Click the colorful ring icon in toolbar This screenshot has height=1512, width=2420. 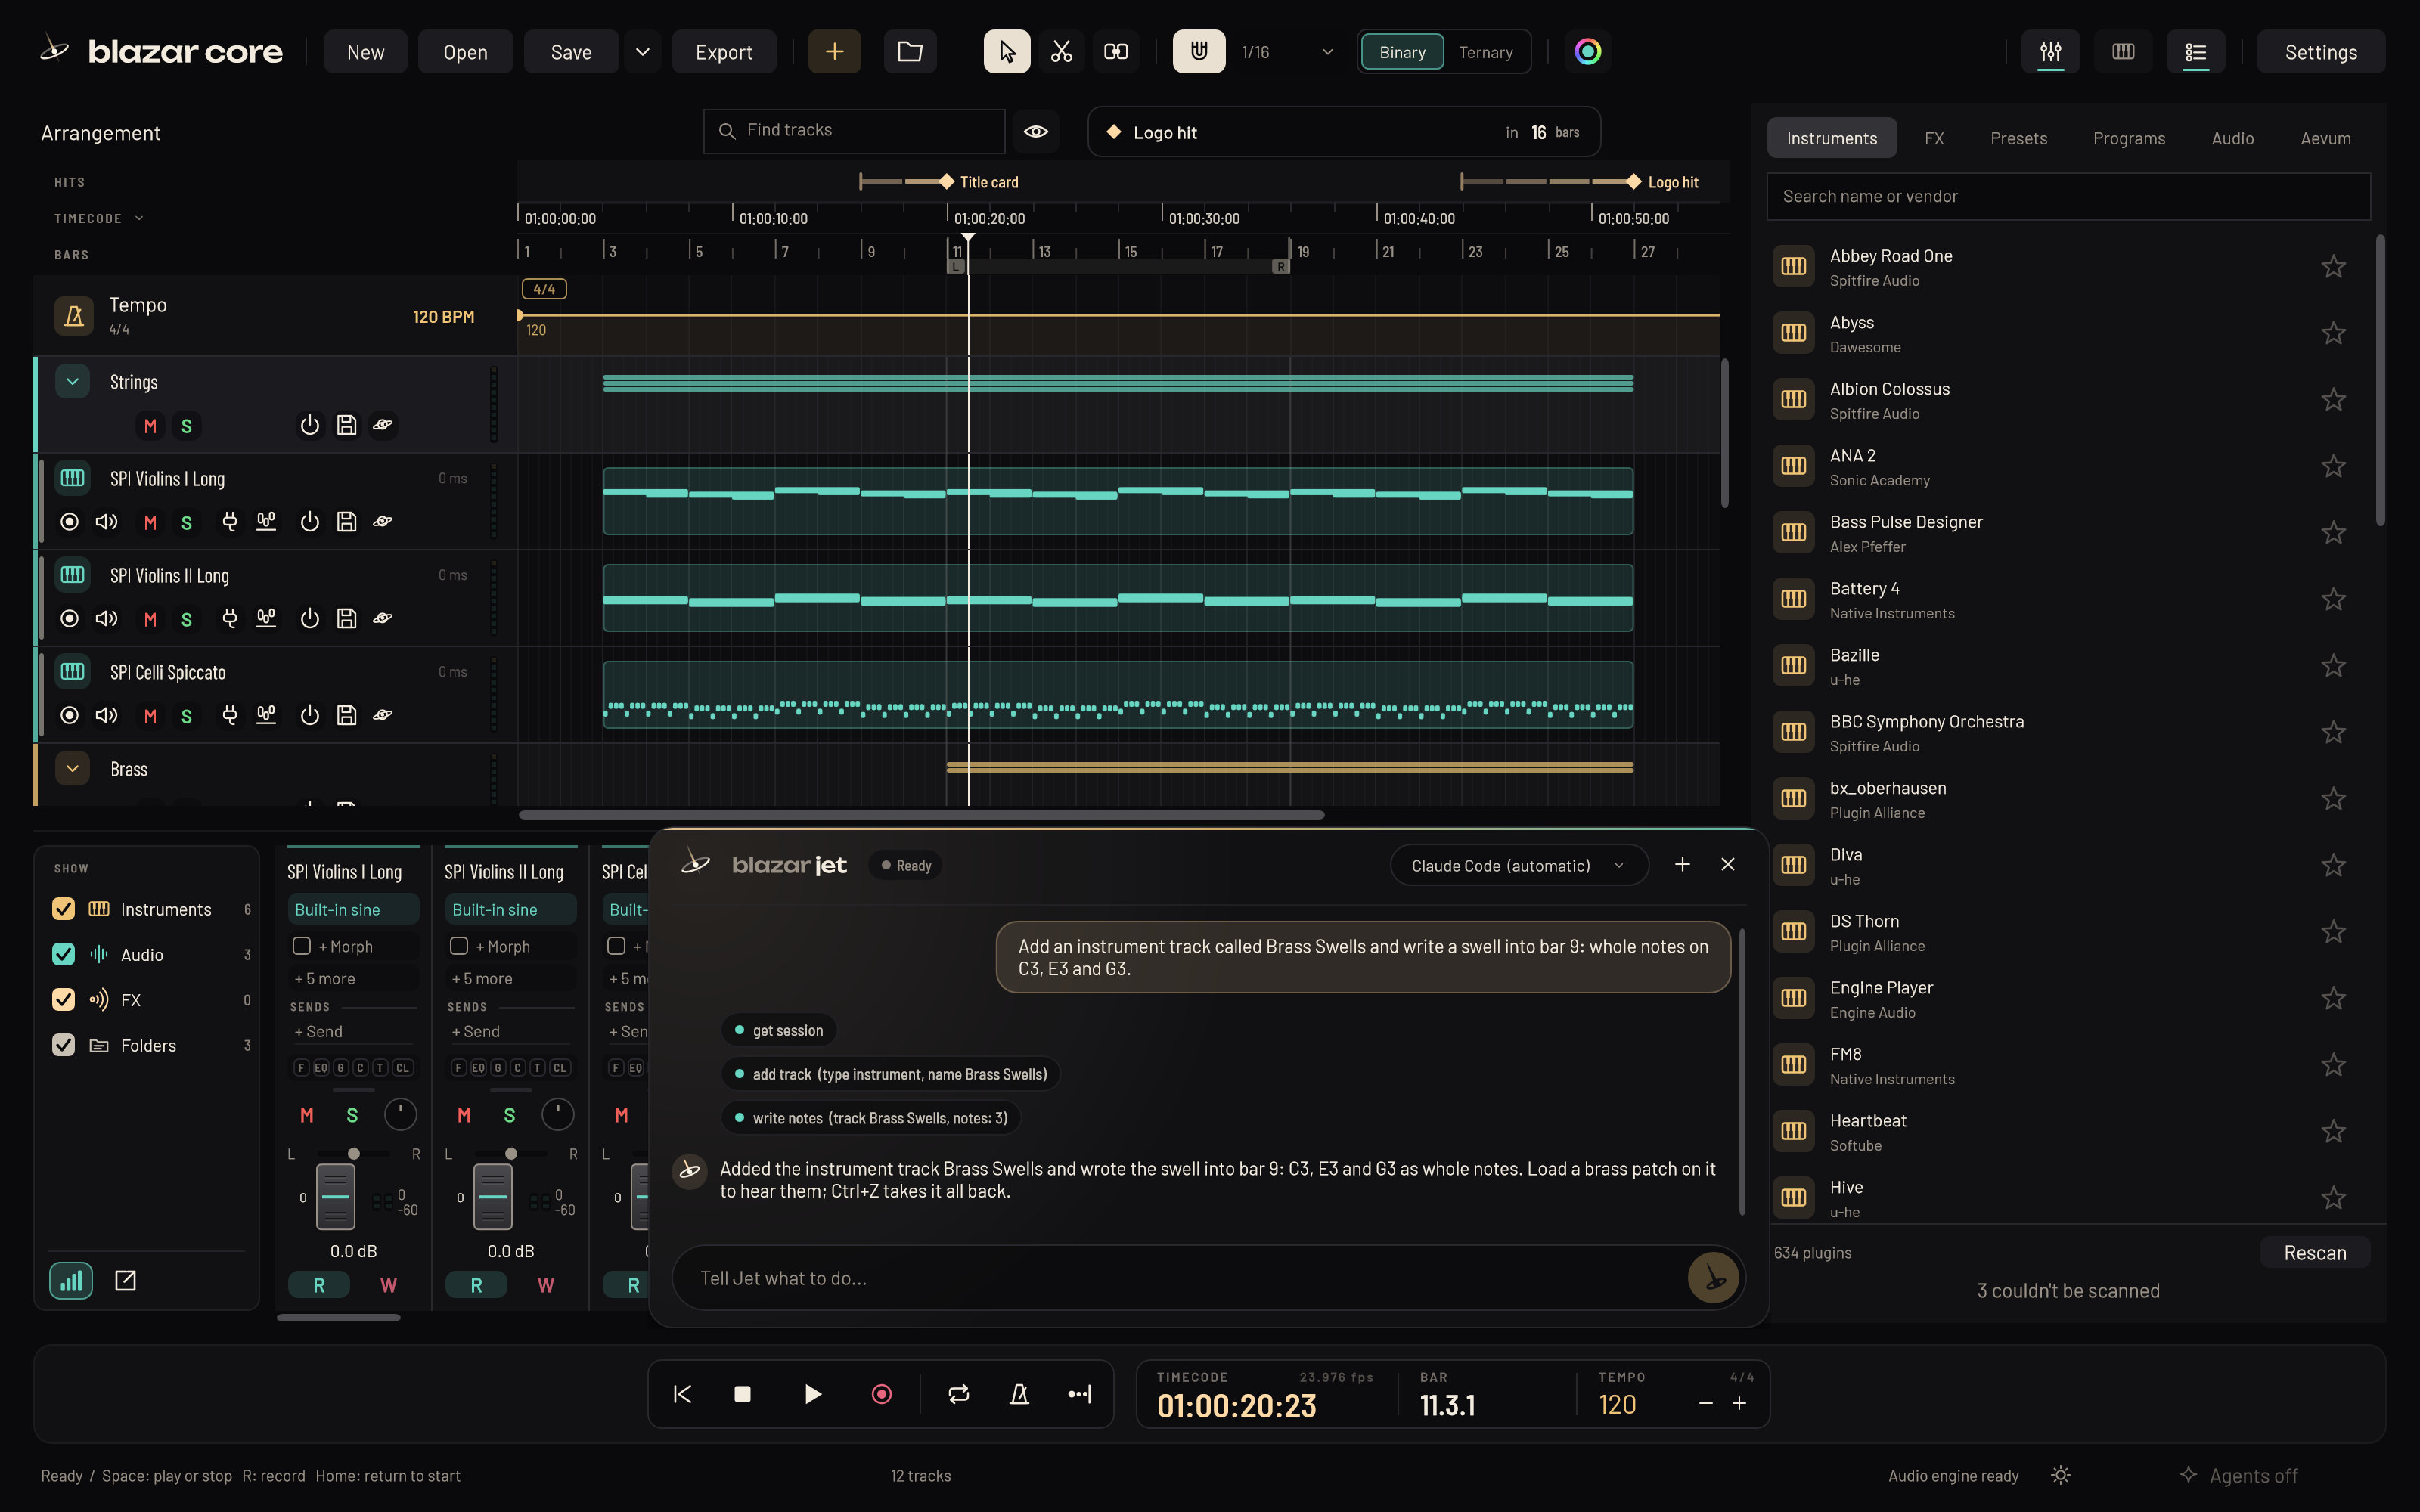(x=1587, y=52)
